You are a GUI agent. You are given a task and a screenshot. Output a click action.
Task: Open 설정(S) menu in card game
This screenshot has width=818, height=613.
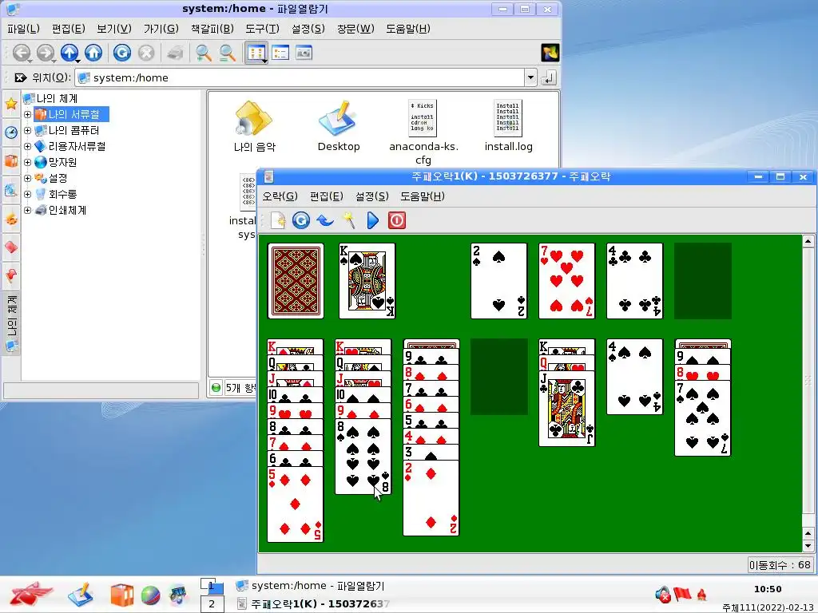pos(372,196)
